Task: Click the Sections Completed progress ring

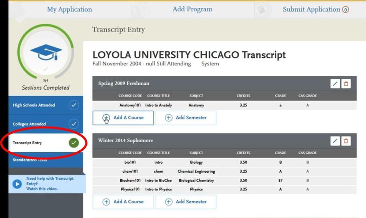Action: pos(46,52)
